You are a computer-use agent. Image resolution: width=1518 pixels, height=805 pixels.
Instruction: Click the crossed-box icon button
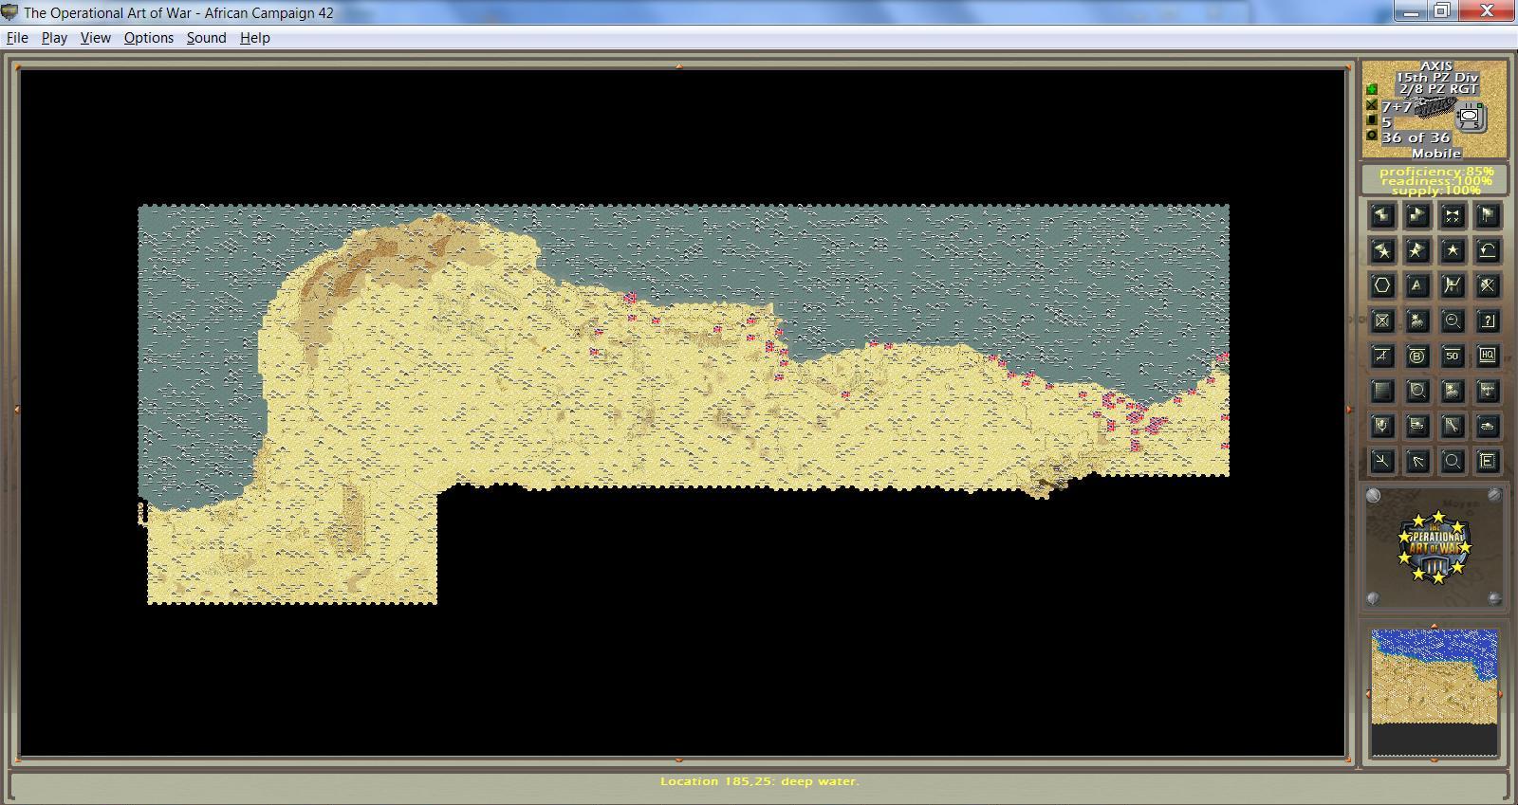click(x=1382, y=320)
